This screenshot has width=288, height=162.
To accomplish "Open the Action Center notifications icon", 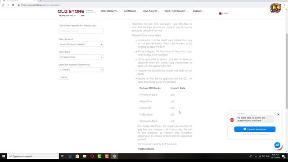I will click(x=283, y=156).
